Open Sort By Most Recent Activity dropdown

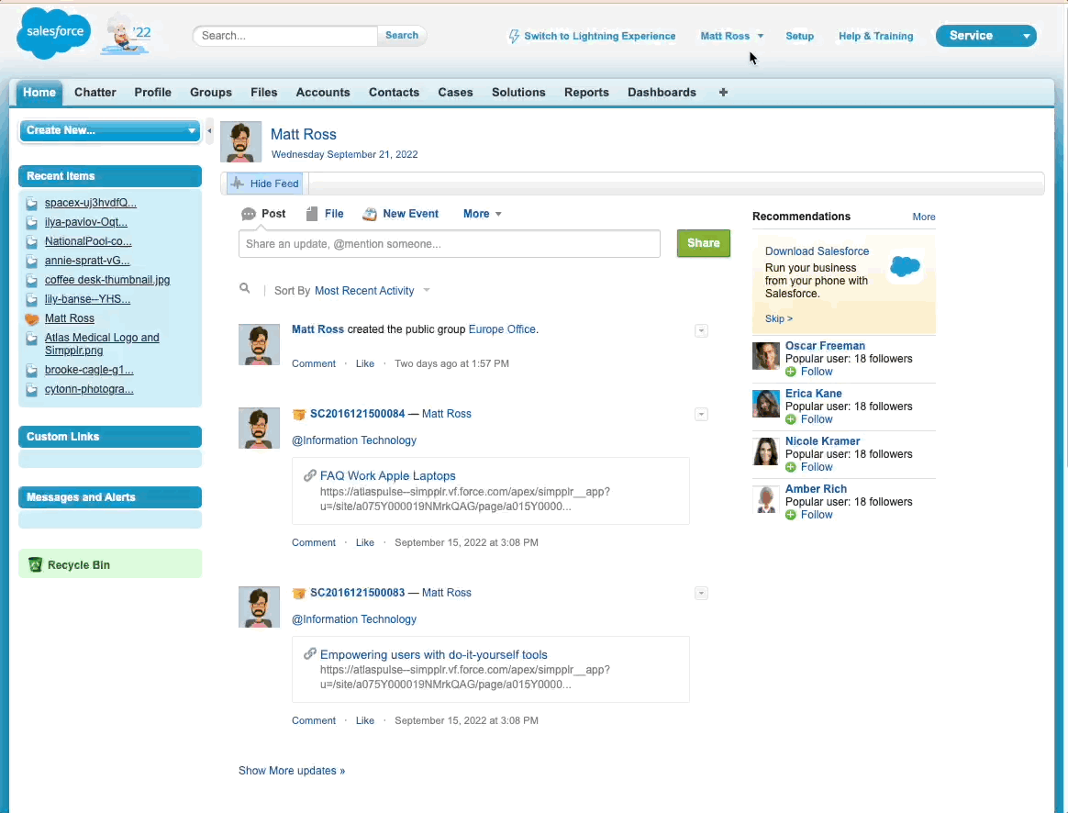click(x=427, y=291)
